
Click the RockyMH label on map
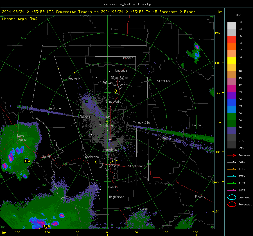point(74,79)
